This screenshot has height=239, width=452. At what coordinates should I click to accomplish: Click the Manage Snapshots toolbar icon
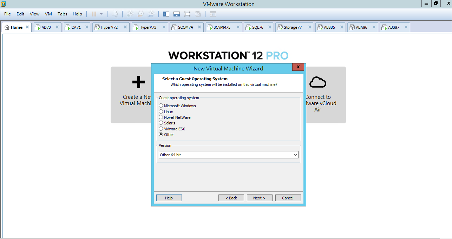(x=151, y=14)
